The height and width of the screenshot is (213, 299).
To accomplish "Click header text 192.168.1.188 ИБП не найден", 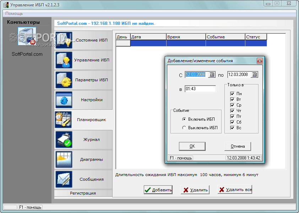I will (x=123, y=23).
